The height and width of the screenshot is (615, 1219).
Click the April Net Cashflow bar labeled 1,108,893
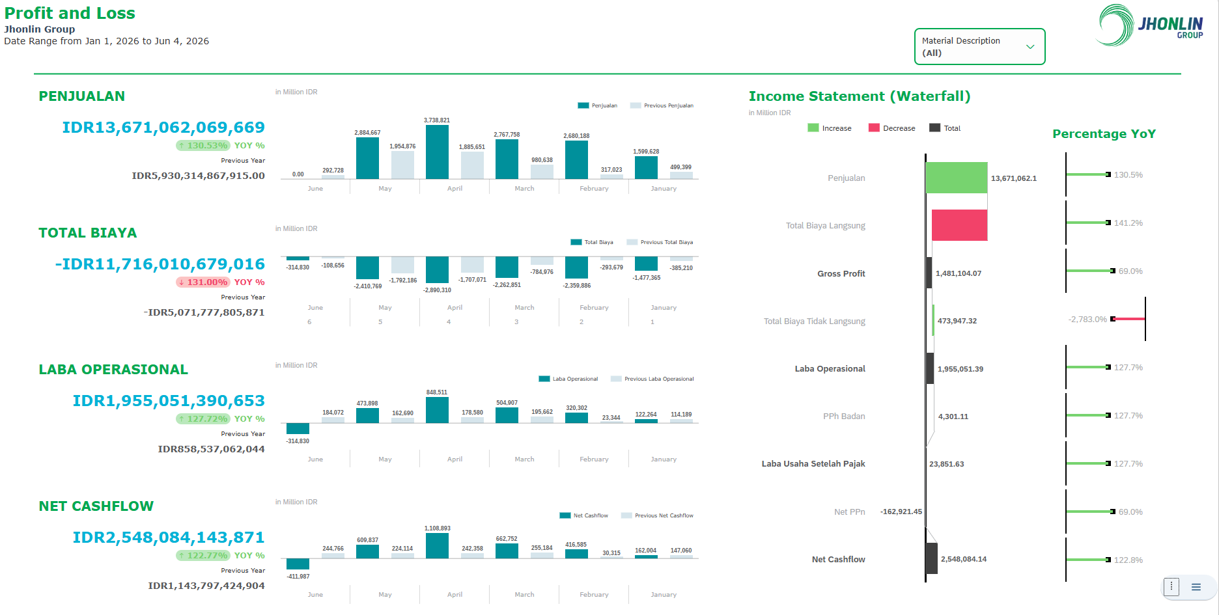tap(437, 546)
